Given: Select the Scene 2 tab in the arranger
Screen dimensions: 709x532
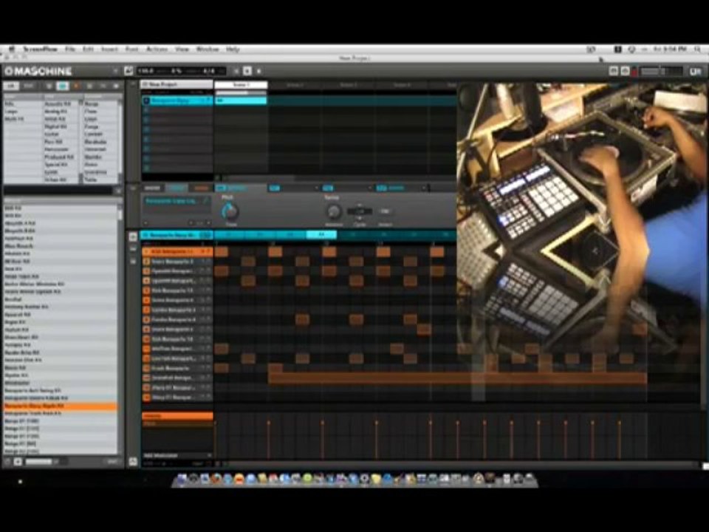Looking at the screenshot, I should tap(295, 84).
